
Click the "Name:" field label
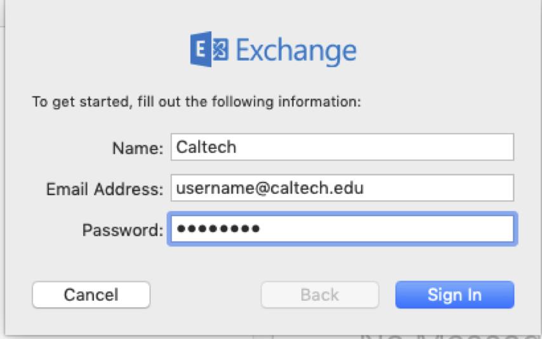pyautogui.click(x=138, y=148)
